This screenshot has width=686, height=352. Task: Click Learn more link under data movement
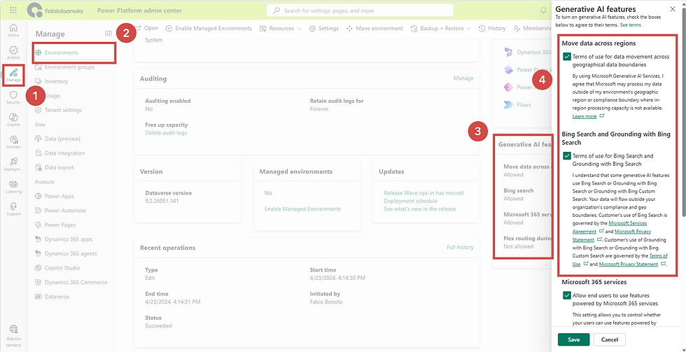(x=584, y=116)
